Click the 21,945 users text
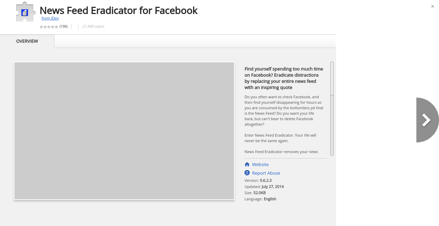Screen dimensions: 439x226 tap(93, 26)
